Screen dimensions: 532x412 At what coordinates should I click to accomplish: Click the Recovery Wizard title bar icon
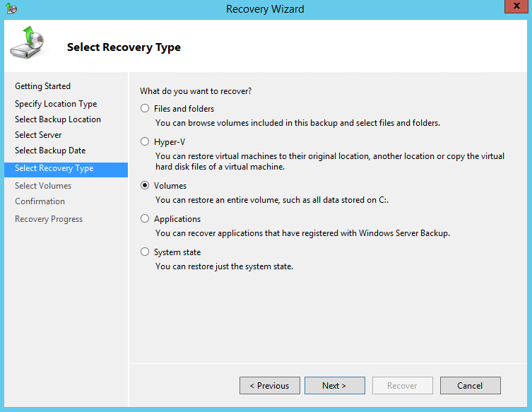[10, 9]
